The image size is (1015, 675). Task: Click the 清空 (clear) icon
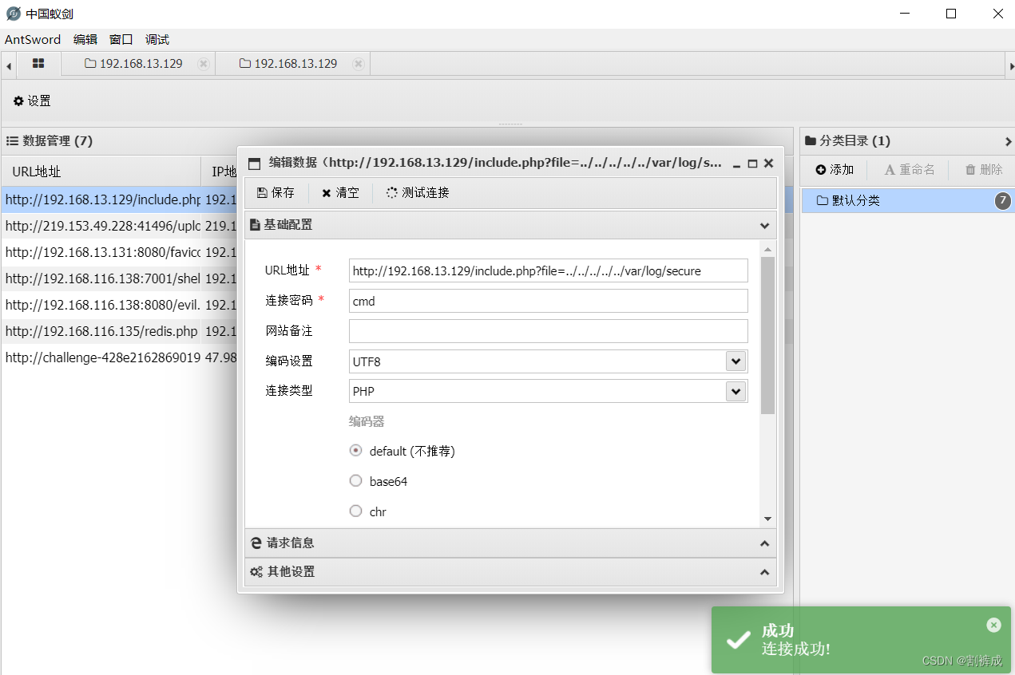tap(340, 192)
